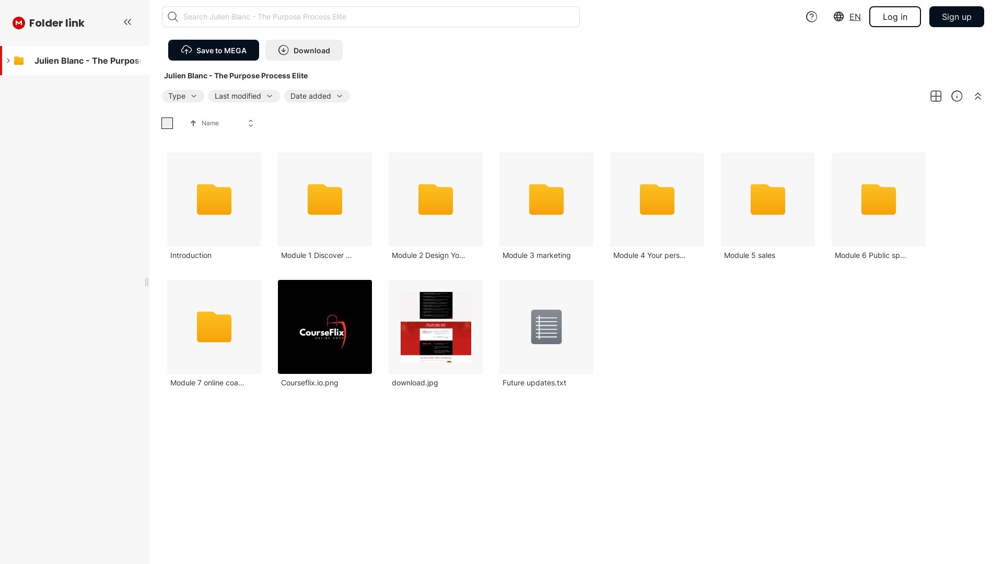
Task: Toggle sort direction arrow next to Name
Action: click(x=193, y=123)
